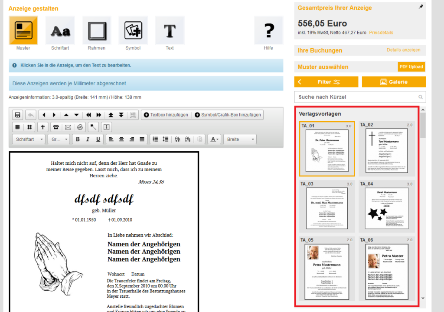
Task: Click the paragraph height spacing icon
Action: [x=165, y=139]
